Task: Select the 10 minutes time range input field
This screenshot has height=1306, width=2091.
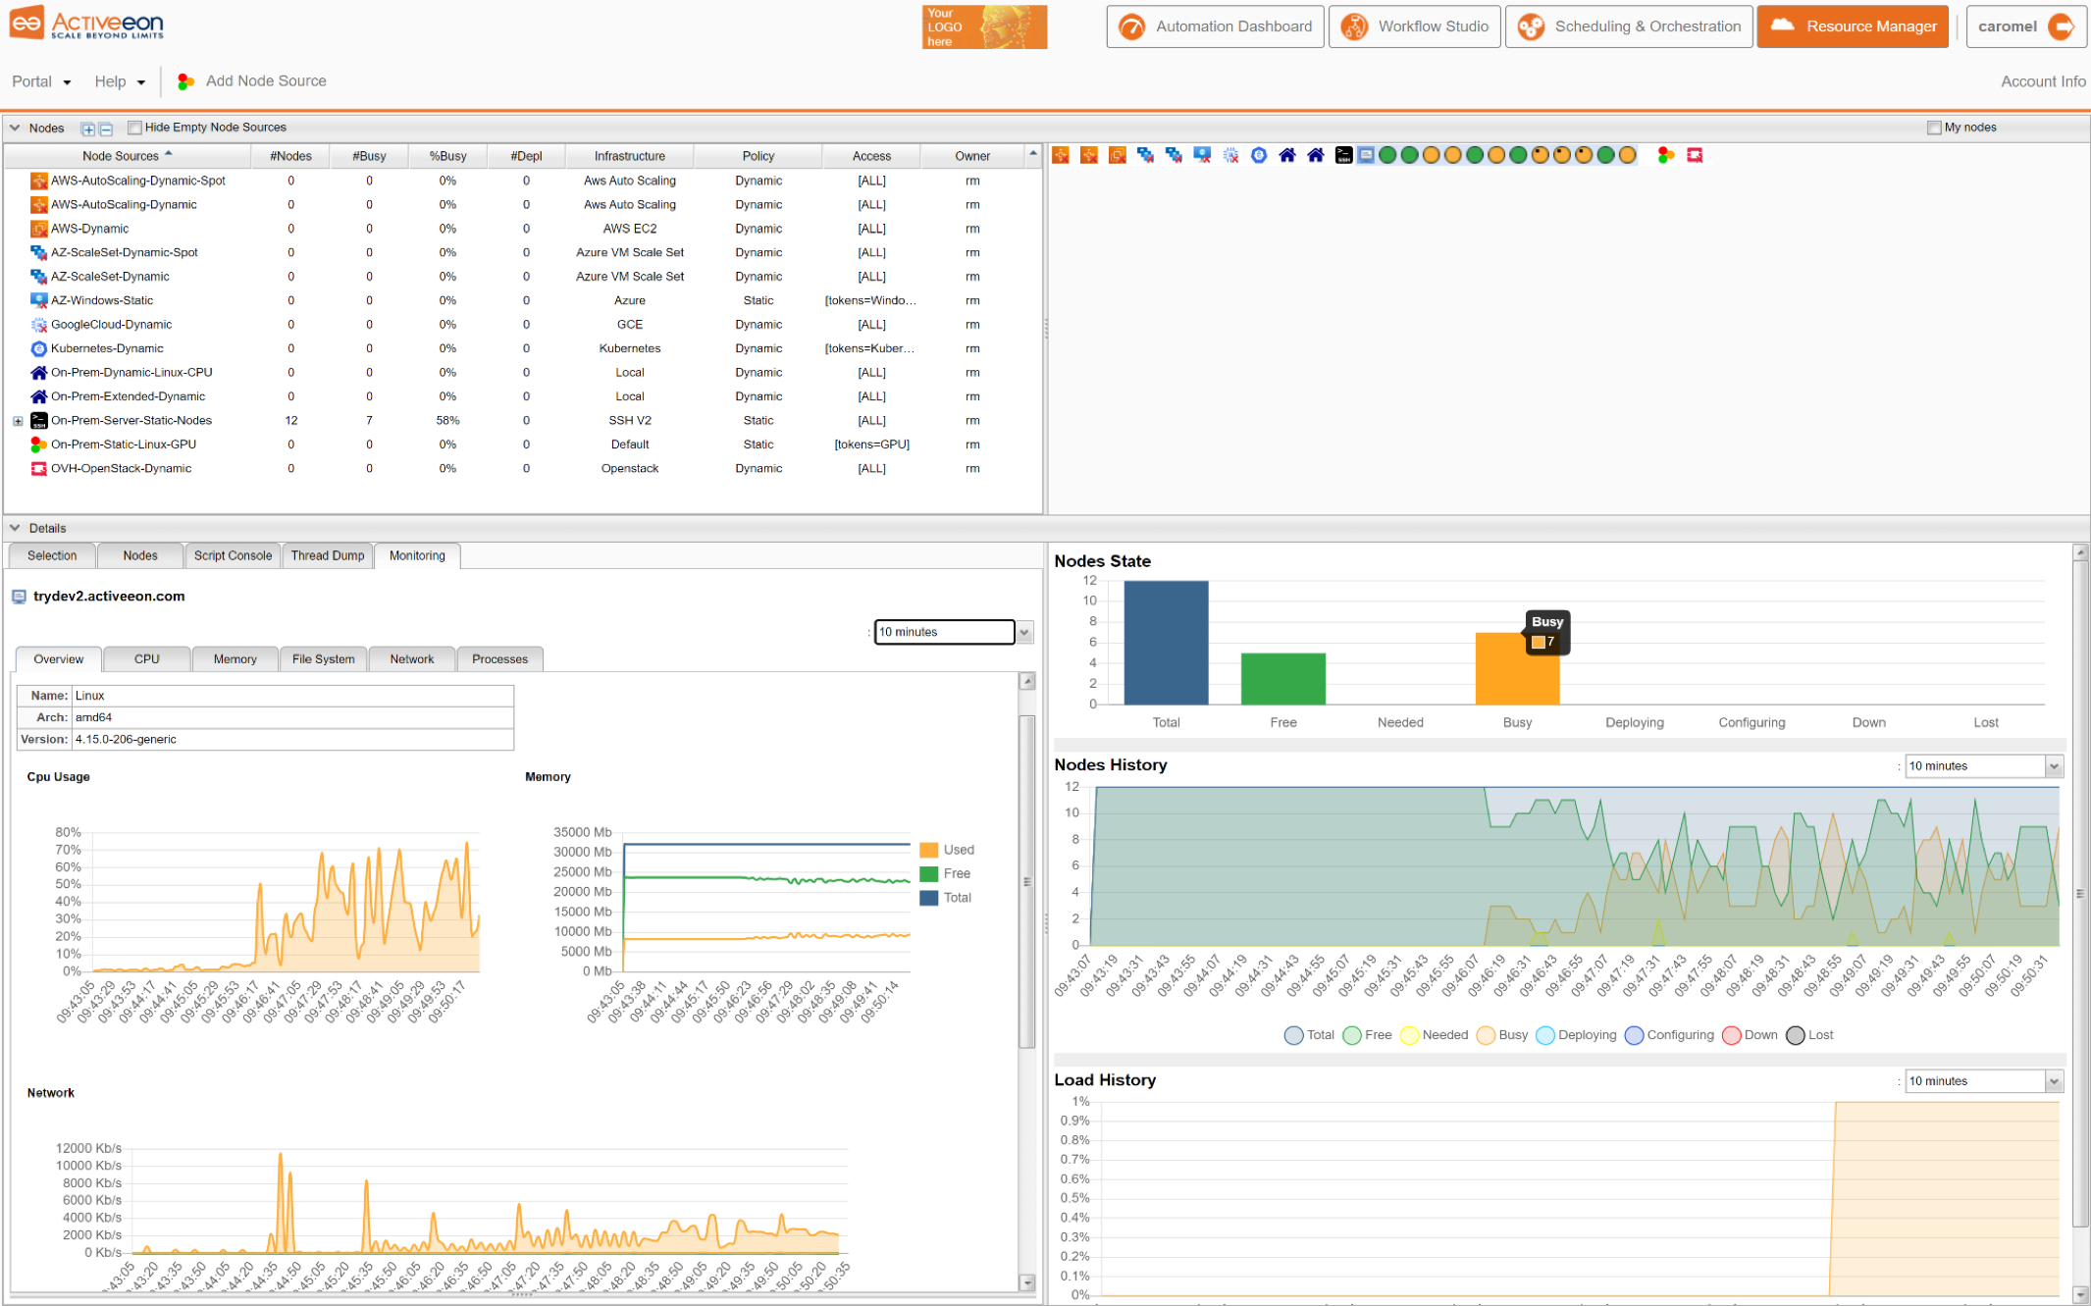Action: tap(943, 632)
